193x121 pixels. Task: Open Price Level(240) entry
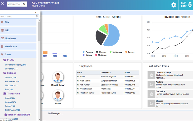pyautogui.click(x=12, y=81)
